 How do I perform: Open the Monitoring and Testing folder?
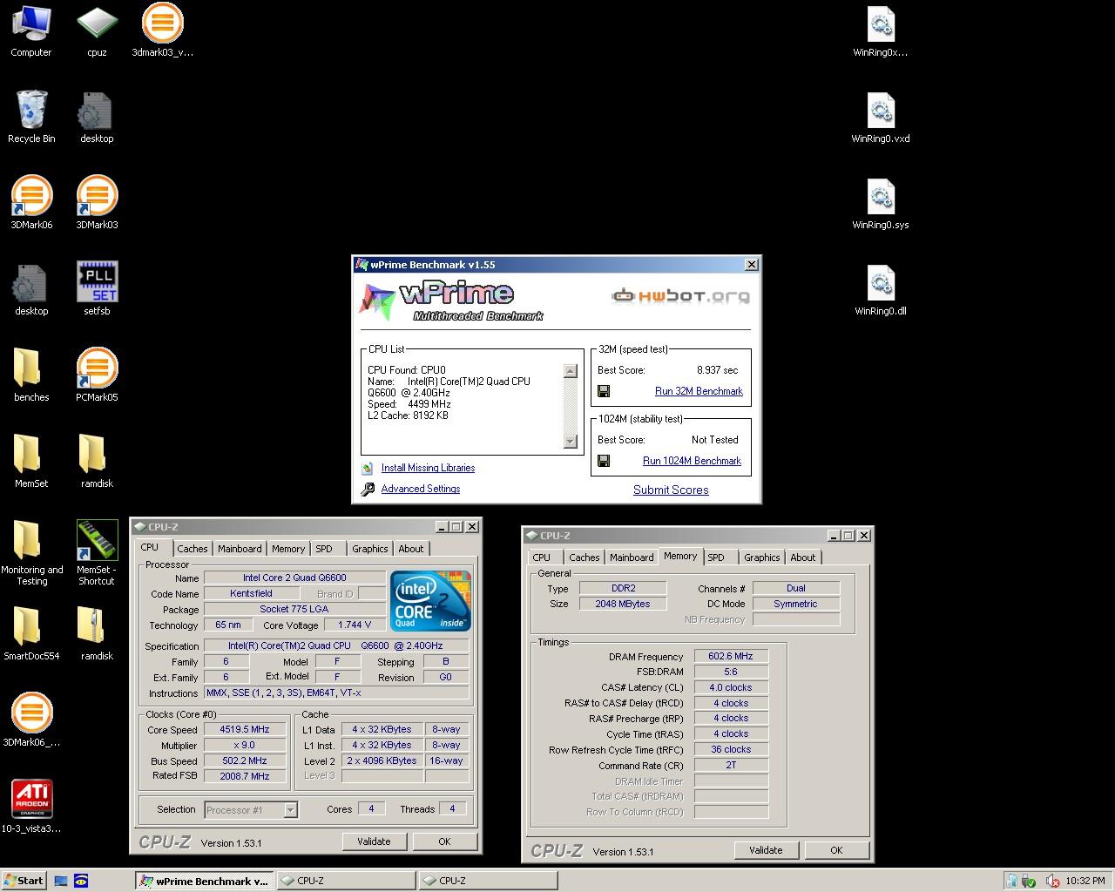[x=31, y=553]
